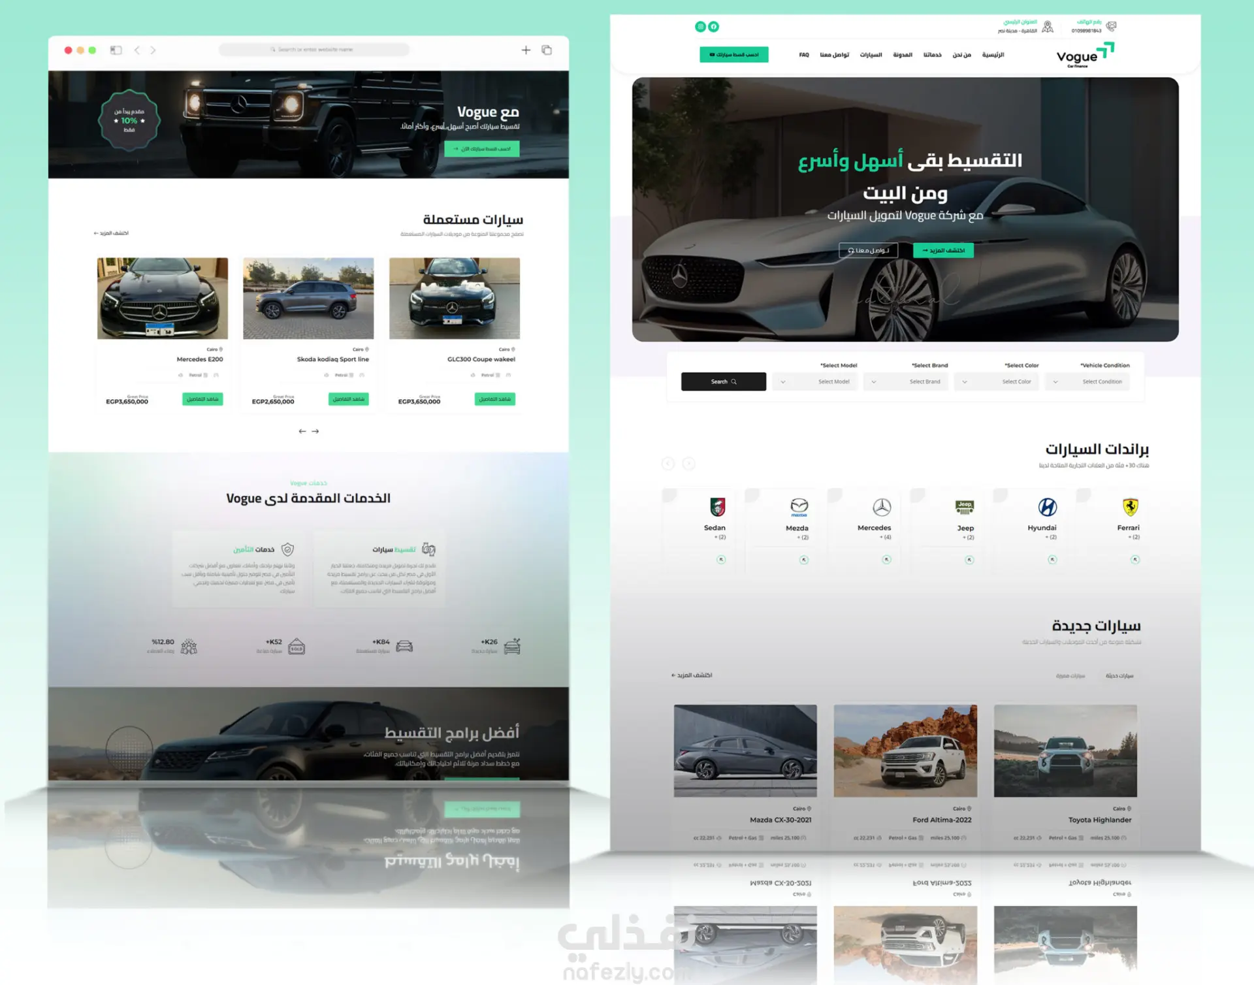This screenshot has width=1254, height=985.
Task: Go forward in the browser
Action: click(153, 50)
